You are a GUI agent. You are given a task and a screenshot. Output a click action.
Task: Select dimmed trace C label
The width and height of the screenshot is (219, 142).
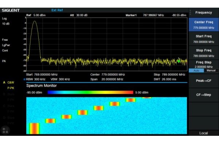[9, 106]
